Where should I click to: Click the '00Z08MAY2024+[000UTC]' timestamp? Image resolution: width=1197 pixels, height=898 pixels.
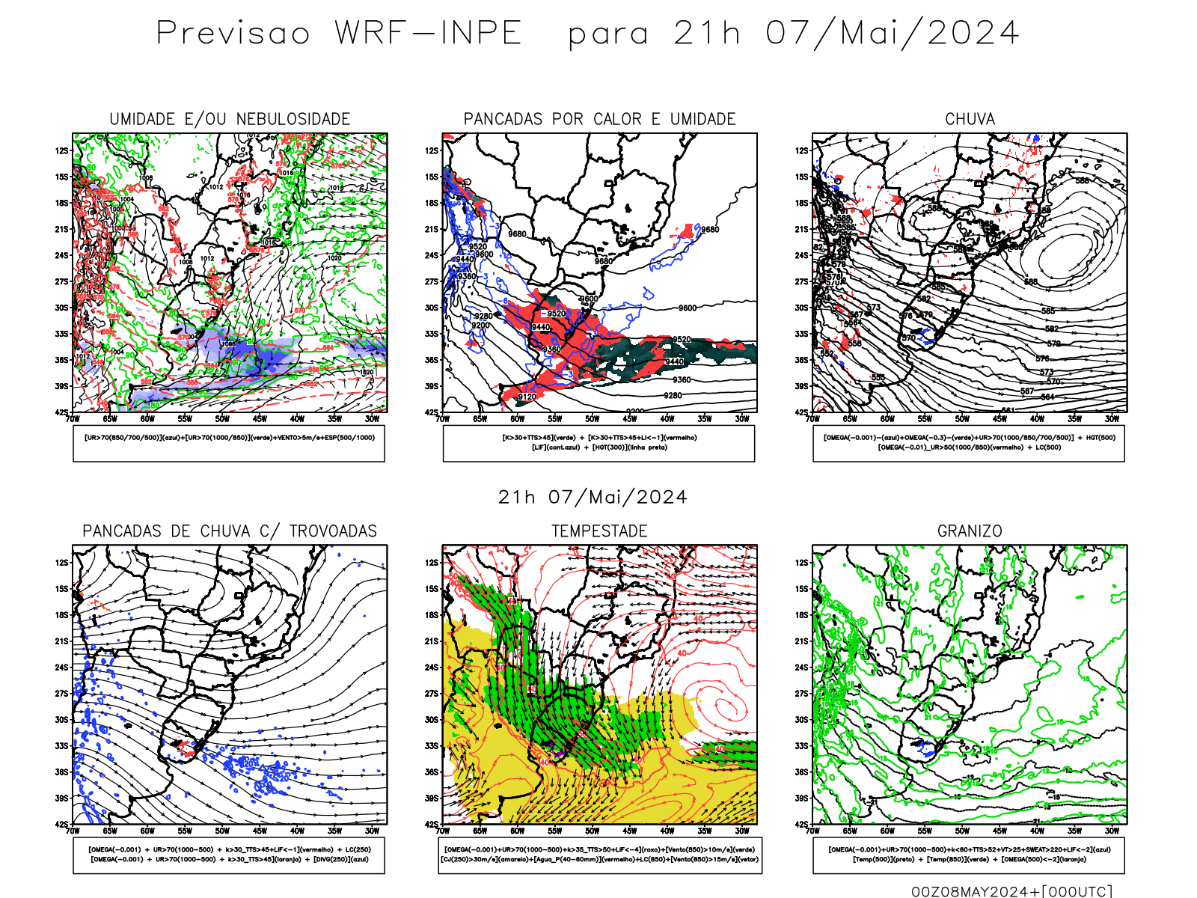tap(1011, 891)
